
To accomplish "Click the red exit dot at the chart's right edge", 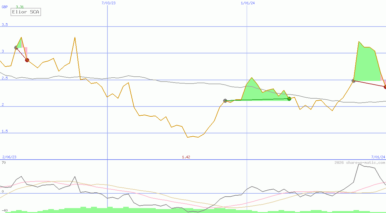I will coord(385,87).
